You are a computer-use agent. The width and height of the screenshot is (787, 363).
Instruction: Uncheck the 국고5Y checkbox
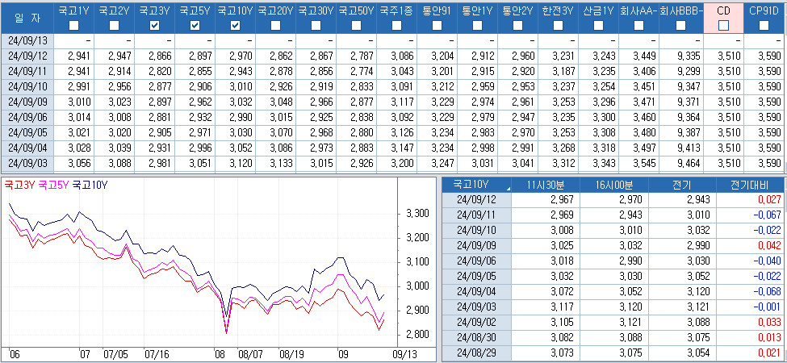[x=195, y=26]
